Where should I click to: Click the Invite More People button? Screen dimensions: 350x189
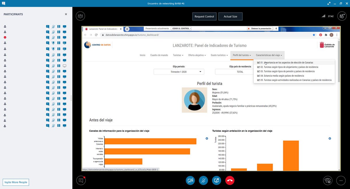click(16, 182)
